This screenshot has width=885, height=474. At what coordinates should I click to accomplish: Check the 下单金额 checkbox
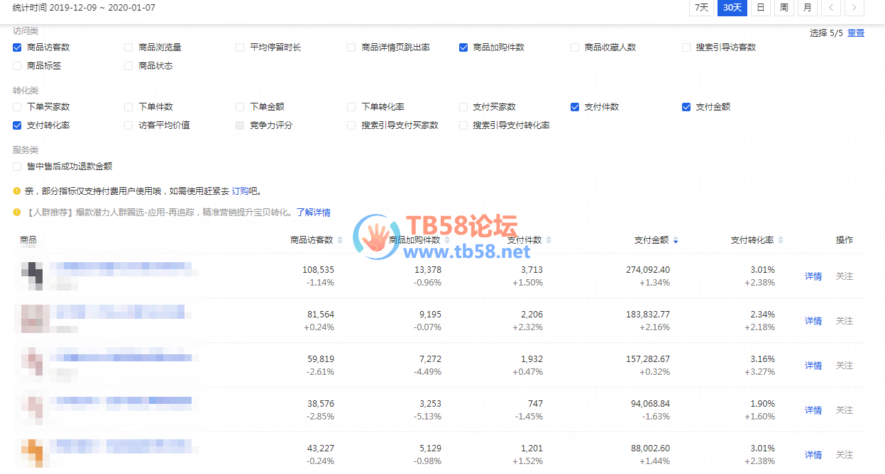(x=240, y=107)
